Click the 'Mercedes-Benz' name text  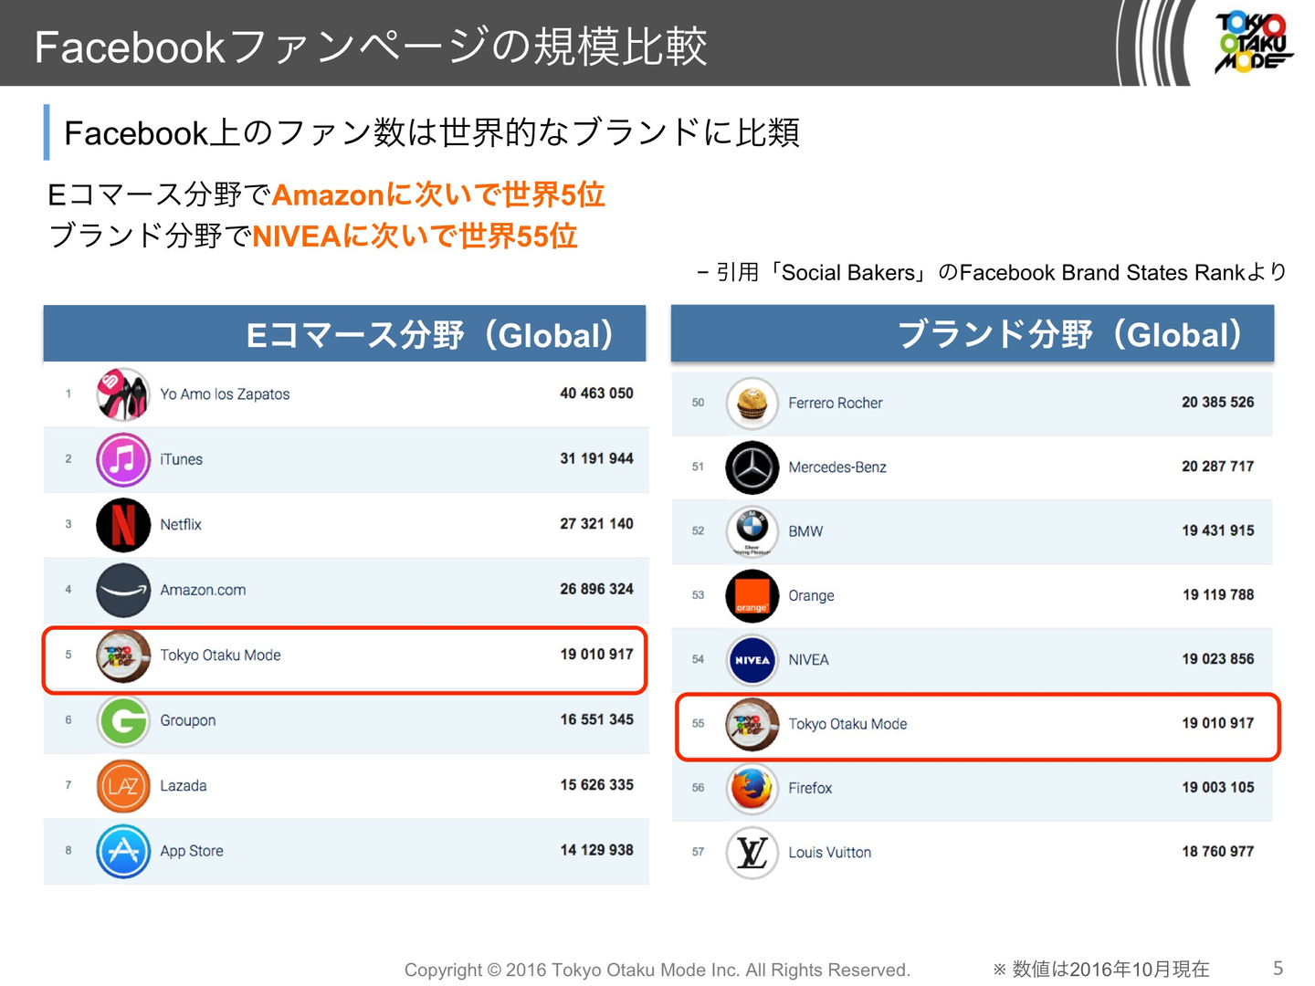836,467
